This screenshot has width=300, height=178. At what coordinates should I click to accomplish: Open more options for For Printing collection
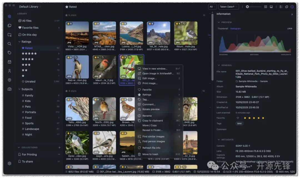pos(59,154)
